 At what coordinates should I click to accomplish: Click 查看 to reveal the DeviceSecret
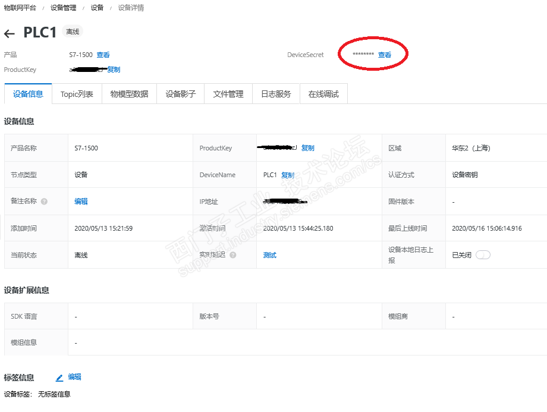point(385,55)
